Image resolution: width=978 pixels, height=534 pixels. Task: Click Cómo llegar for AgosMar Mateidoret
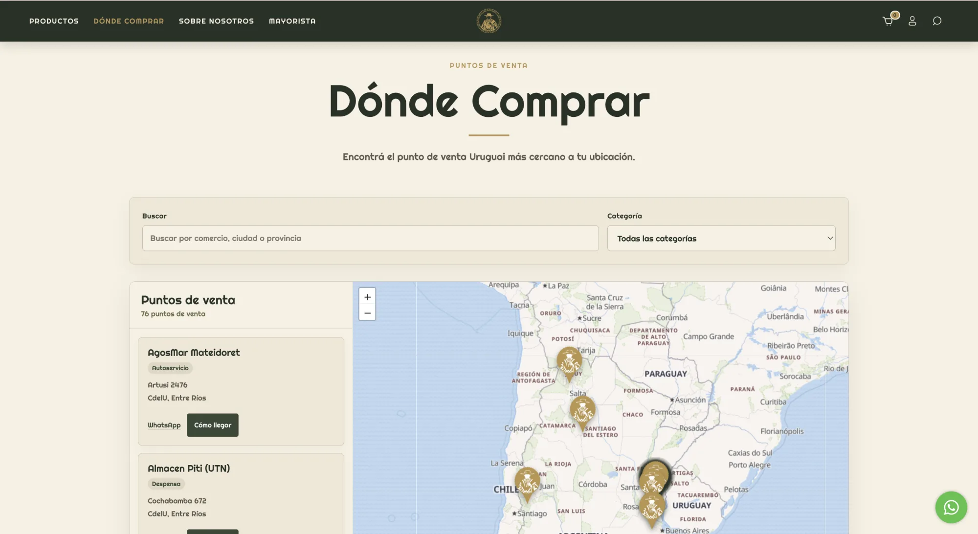pos(212,425)
